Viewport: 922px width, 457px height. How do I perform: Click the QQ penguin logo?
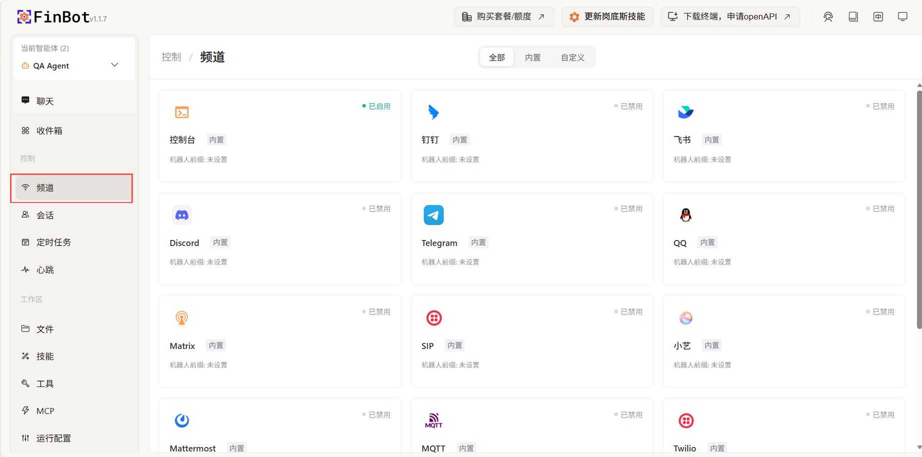[x=686, y=215]
